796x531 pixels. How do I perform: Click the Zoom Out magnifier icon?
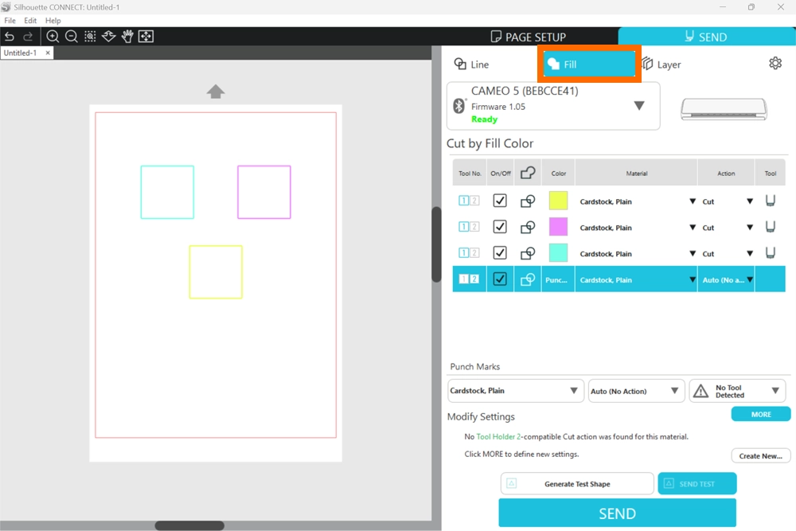[72, 37]
